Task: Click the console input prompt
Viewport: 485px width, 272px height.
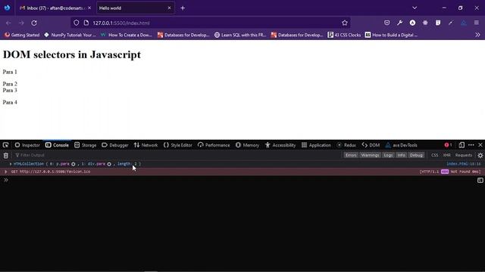Action: click(x=241, y=180)
